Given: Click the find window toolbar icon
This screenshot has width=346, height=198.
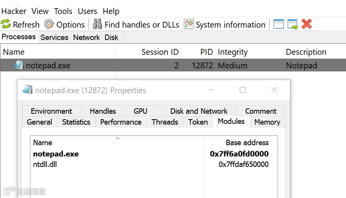Looking at the screenshot, I should pyautogui.click(x=278, y=24).
